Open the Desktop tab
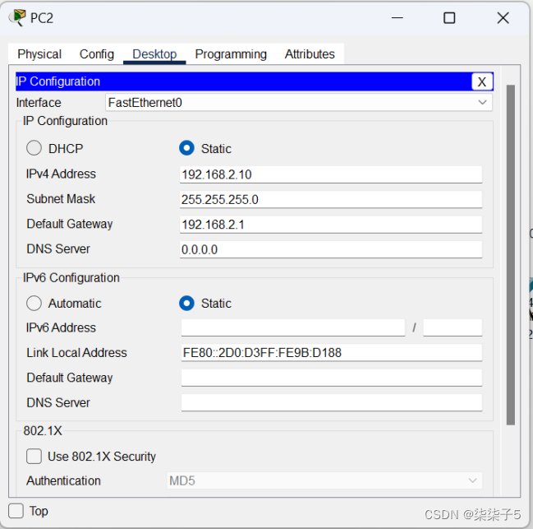The width and height of the screenshot is (533, 529). [154, 54]
